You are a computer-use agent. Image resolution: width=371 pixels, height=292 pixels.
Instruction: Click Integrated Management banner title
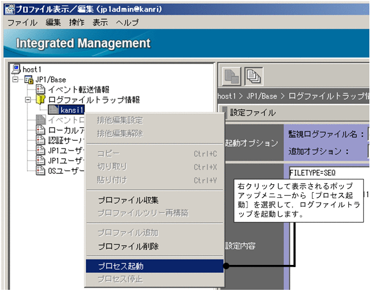click(x=83, y=43)
